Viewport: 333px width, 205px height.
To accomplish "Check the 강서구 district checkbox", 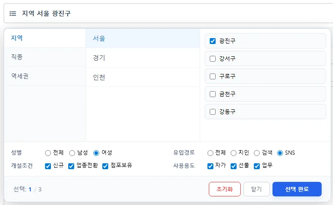I will (x=212, y=59).
